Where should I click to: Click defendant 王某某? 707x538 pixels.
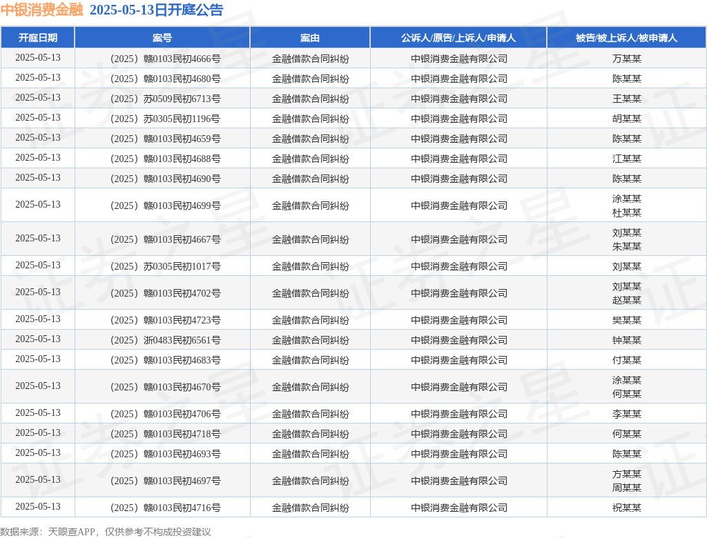(x=627, y=99)
